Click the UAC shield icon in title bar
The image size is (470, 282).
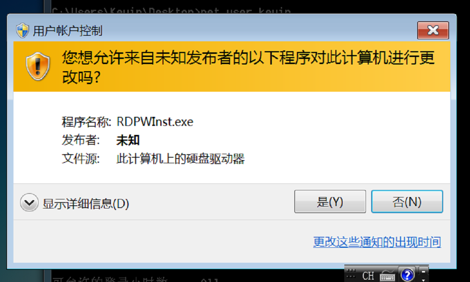point(22,30)
